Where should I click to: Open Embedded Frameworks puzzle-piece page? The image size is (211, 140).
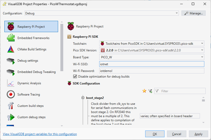click(x=11, y=38)
